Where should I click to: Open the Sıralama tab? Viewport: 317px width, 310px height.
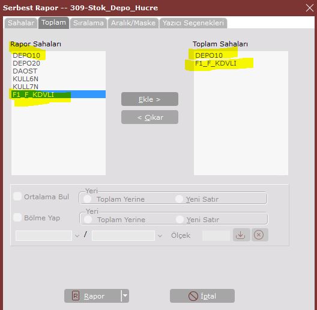click(88, 23)
